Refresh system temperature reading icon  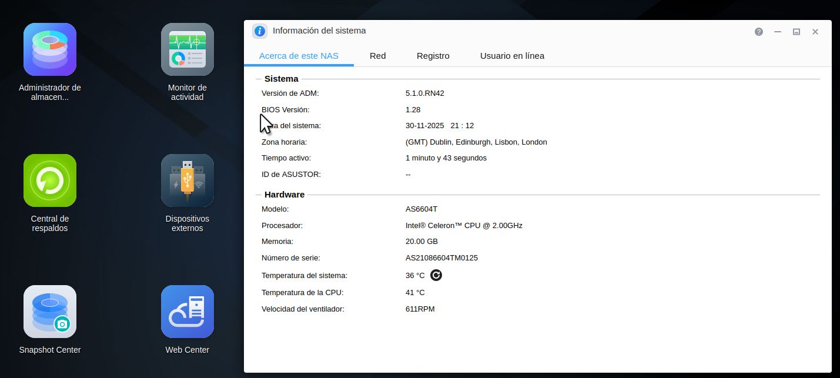tap(436, 275)
